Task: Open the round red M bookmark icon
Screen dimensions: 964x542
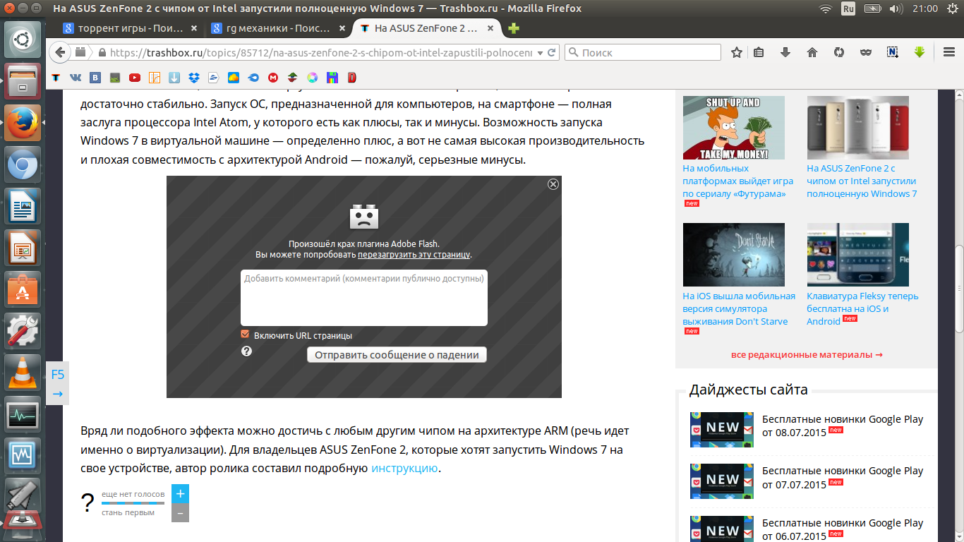Action: point(272,78)
